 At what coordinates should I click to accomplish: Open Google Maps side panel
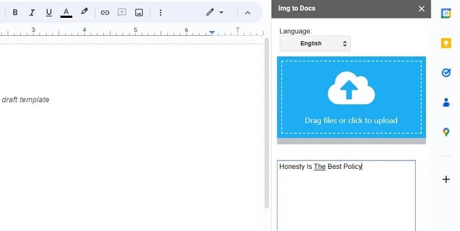(x=446, y=132)
